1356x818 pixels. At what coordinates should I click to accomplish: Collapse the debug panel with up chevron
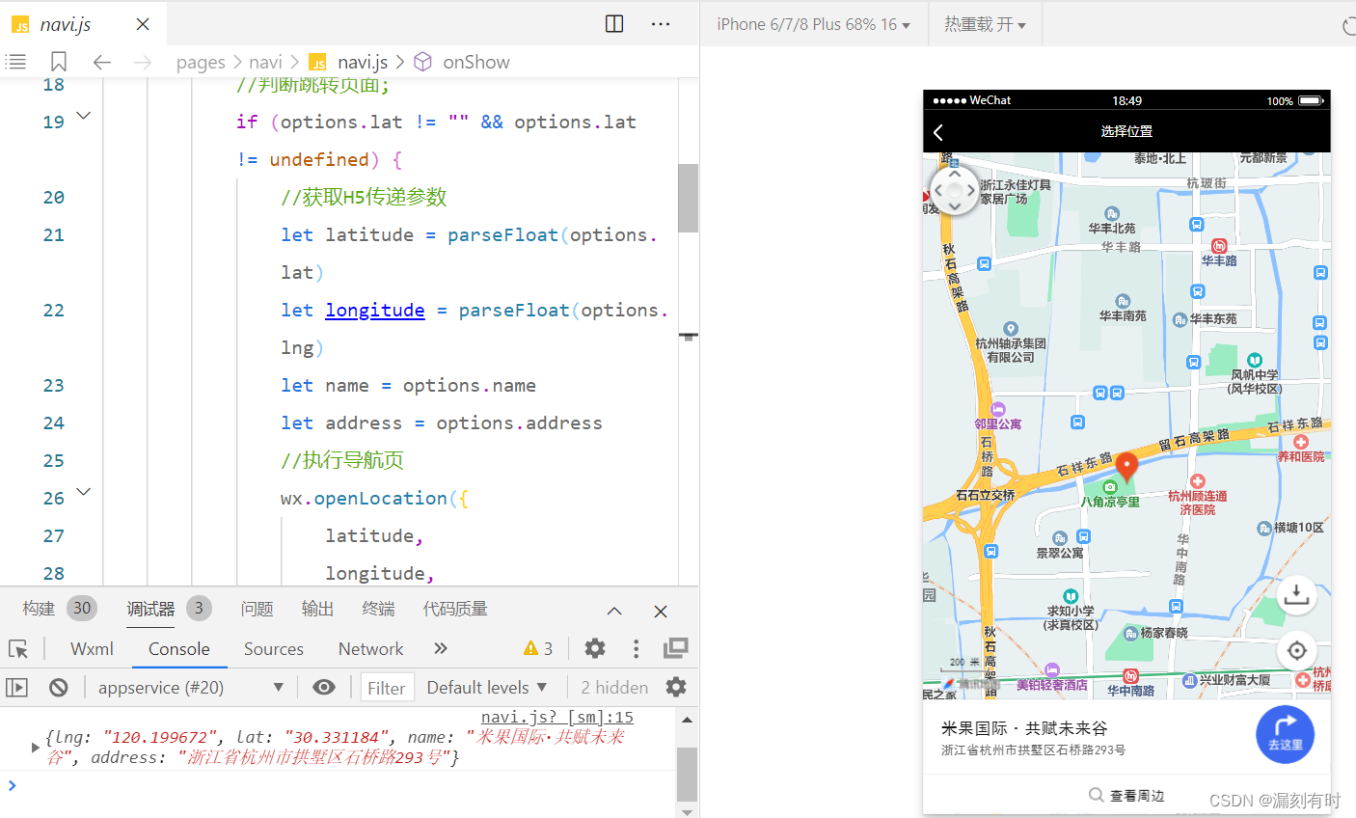[x=614, y=612]
